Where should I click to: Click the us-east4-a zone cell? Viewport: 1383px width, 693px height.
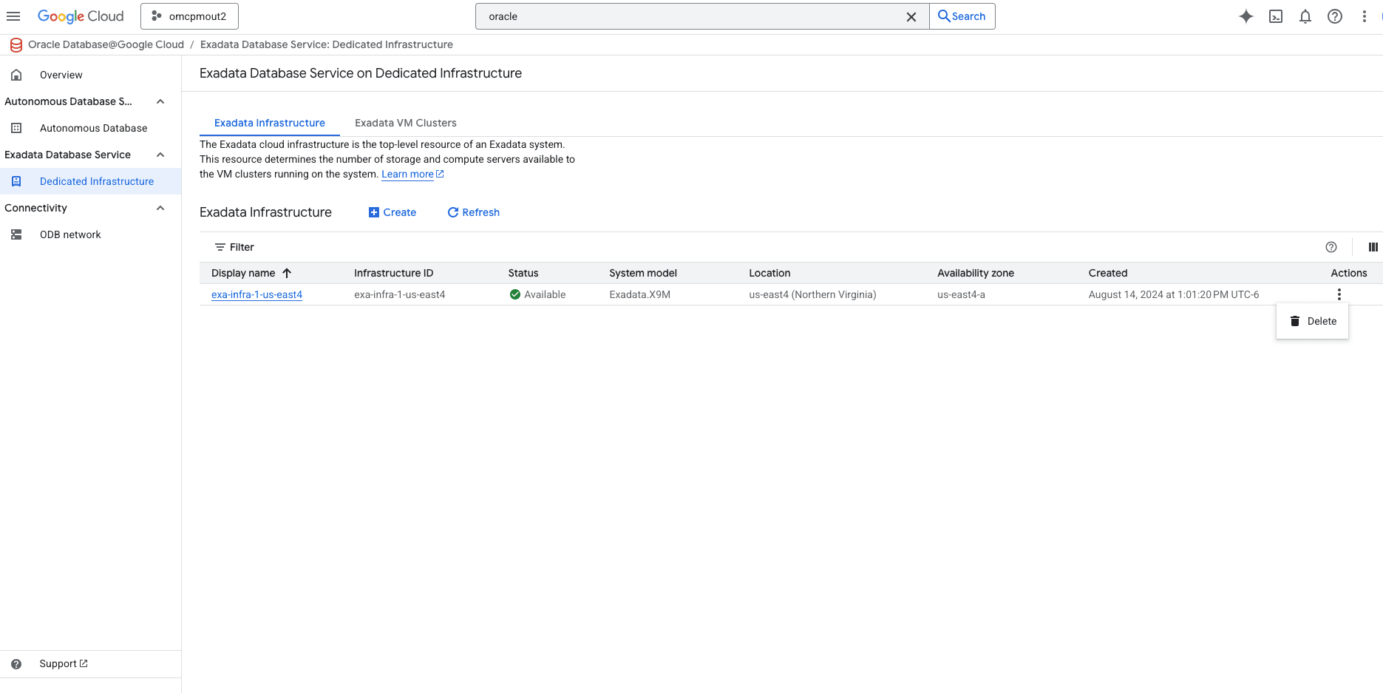pyautogui.click(x=961, y=294)
